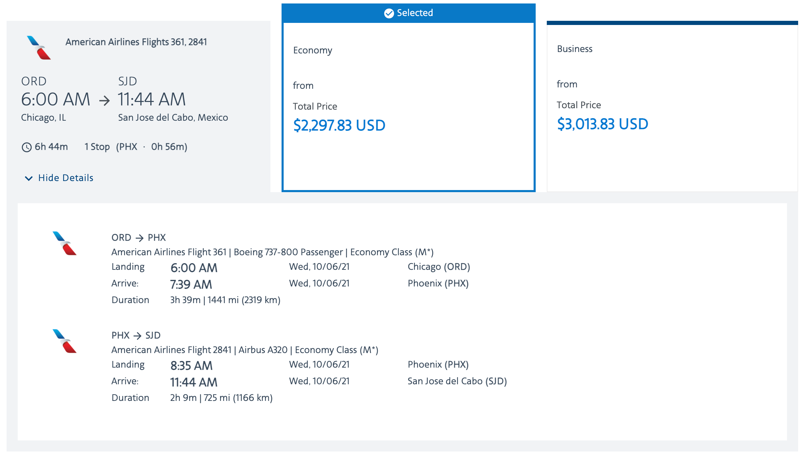Collapse details using the Hide Details chevron
Screen dimensions: 803x455
[x=29, y=178]
